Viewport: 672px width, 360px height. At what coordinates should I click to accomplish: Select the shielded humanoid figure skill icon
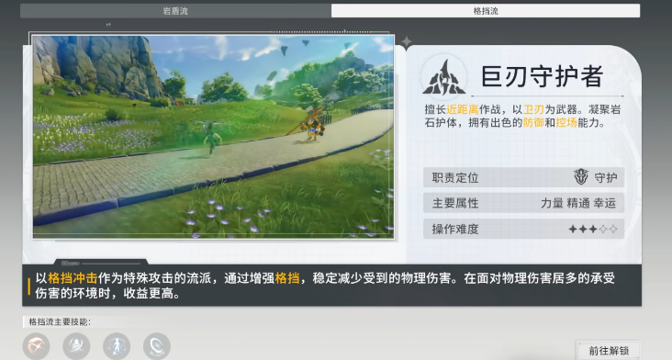[x=117, y=346]
